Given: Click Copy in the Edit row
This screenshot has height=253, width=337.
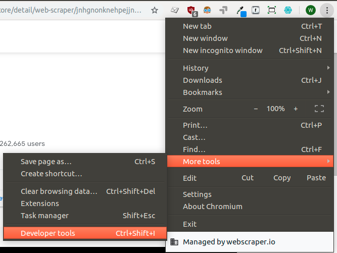Looking at the screenshot, I should click(282, 178).
